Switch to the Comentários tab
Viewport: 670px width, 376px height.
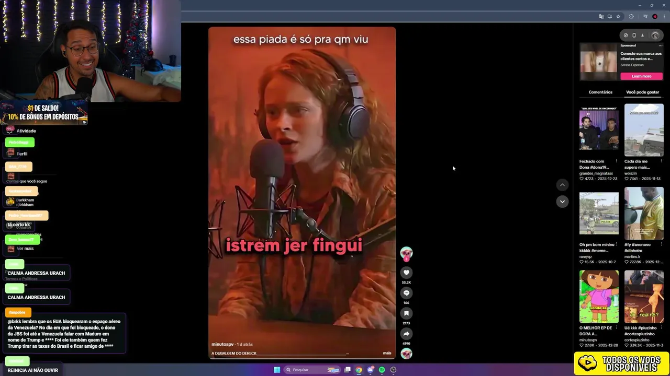(x=600, y=92)
